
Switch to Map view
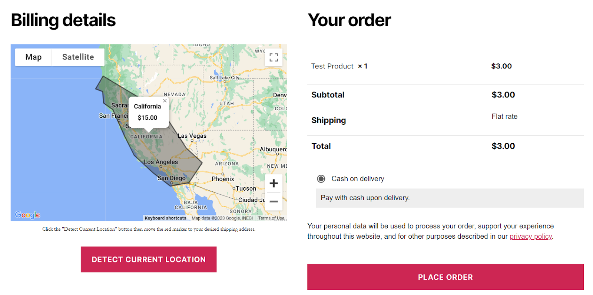[x=33, y=57]
